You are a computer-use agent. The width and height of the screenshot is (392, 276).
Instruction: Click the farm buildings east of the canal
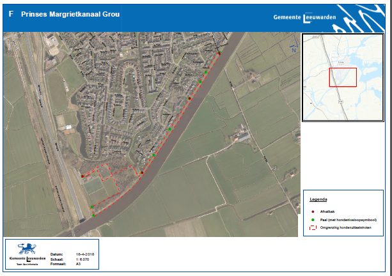[x=242, y=135]
